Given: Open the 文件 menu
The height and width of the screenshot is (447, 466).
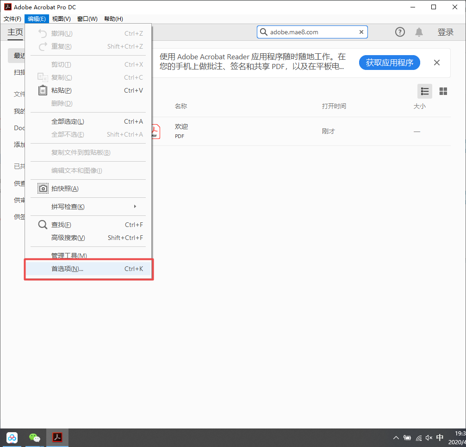Looking at the screenshot, I should [x=12, y=19].
